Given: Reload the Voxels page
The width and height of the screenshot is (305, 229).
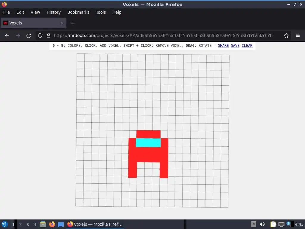Looking at the screenshot, I should click(x=29, y=36).
